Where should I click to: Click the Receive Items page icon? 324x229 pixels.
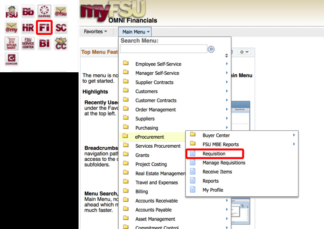[192, 172]
